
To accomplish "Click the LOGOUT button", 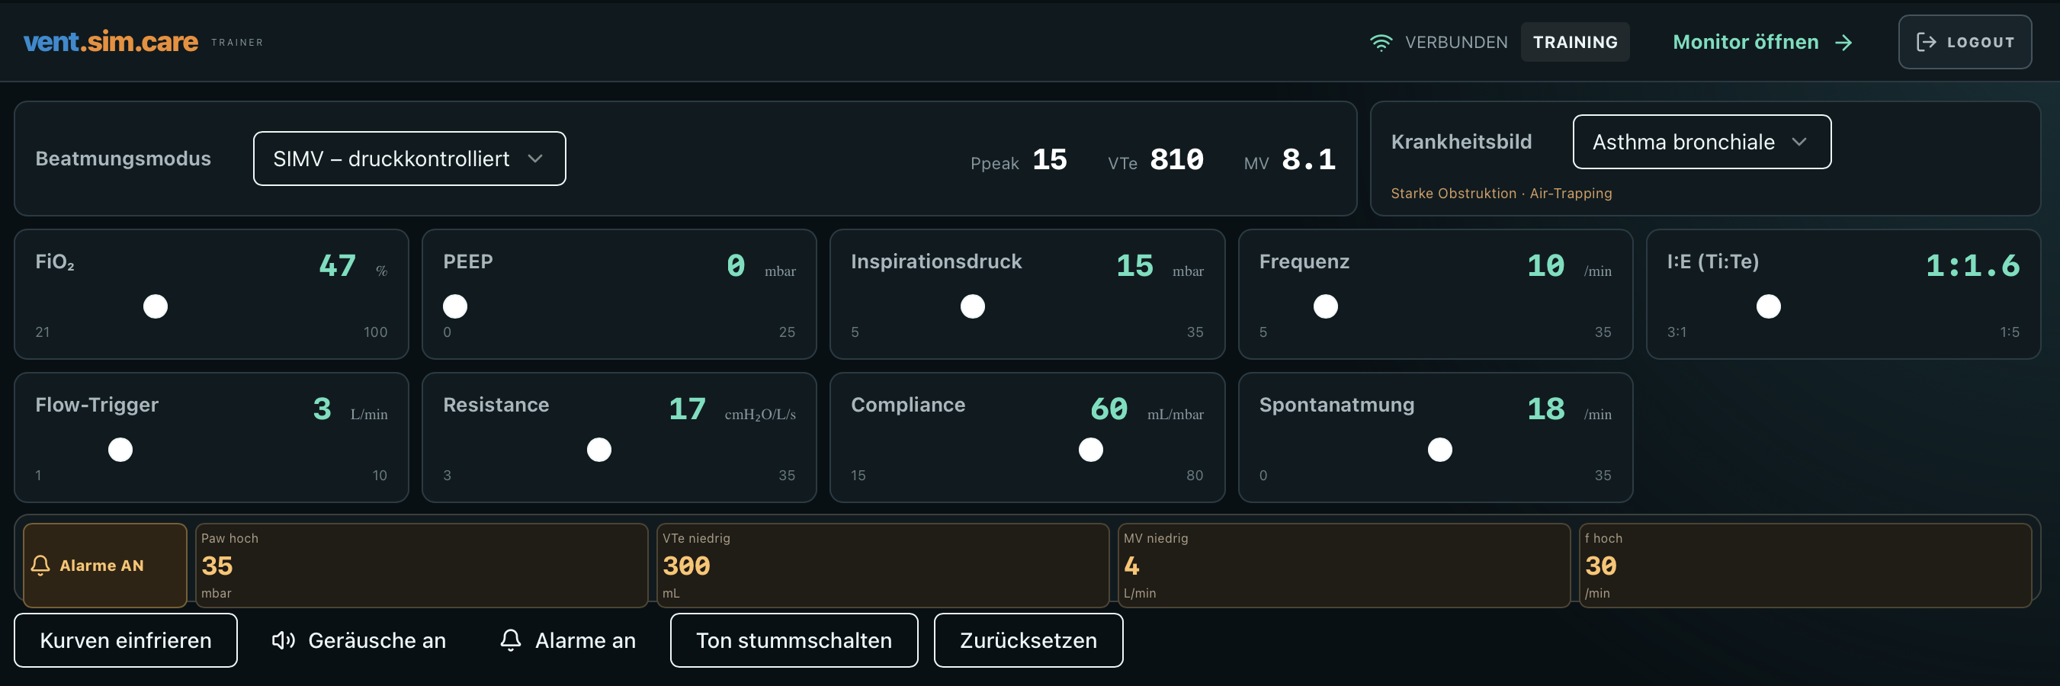I will (1965, 43).
